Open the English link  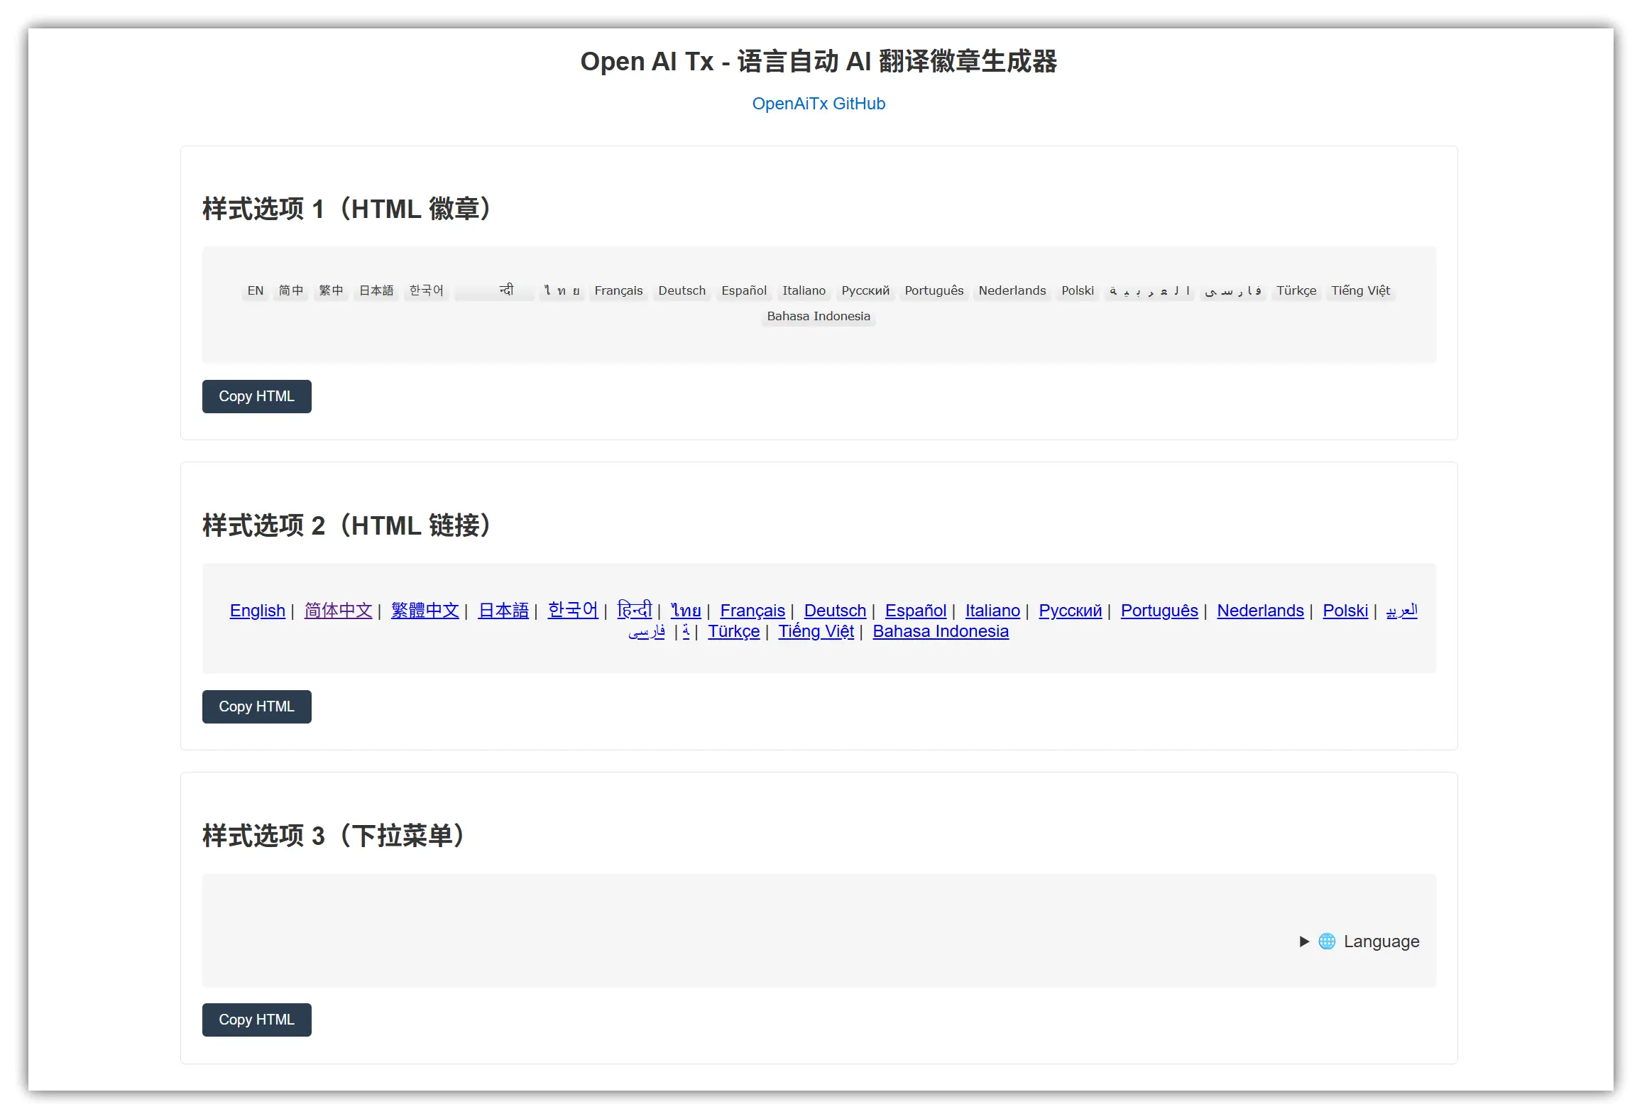click(257, 611)
